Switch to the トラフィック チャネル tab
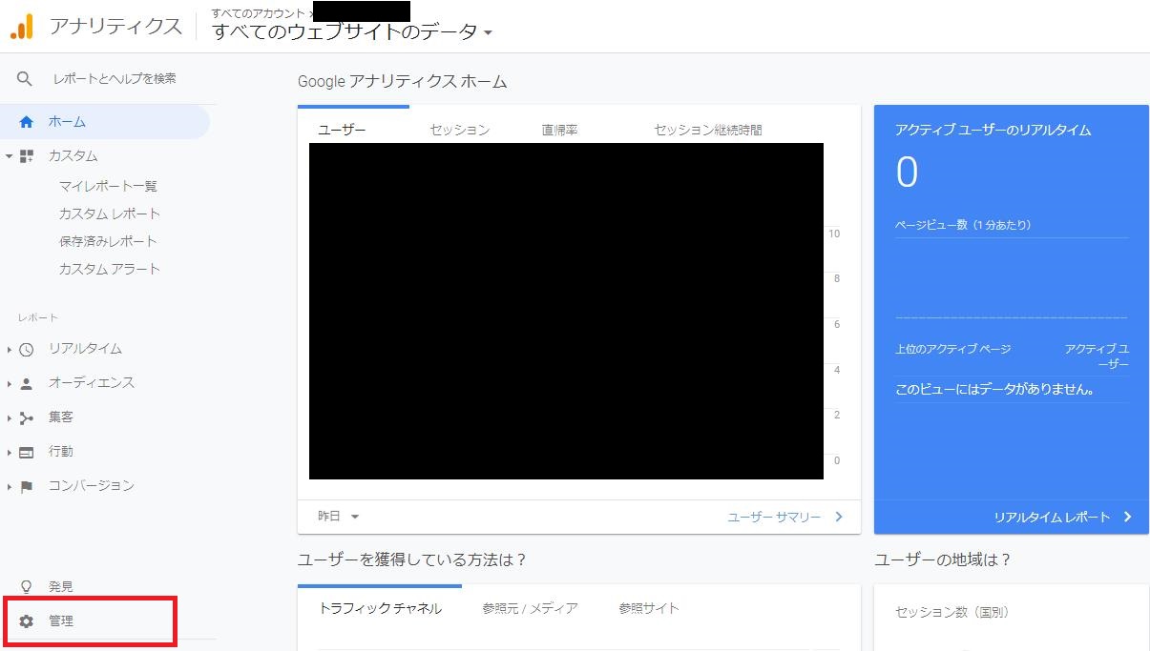The height and width of the screenshot is (651, 1150). [x=380, y=608]
